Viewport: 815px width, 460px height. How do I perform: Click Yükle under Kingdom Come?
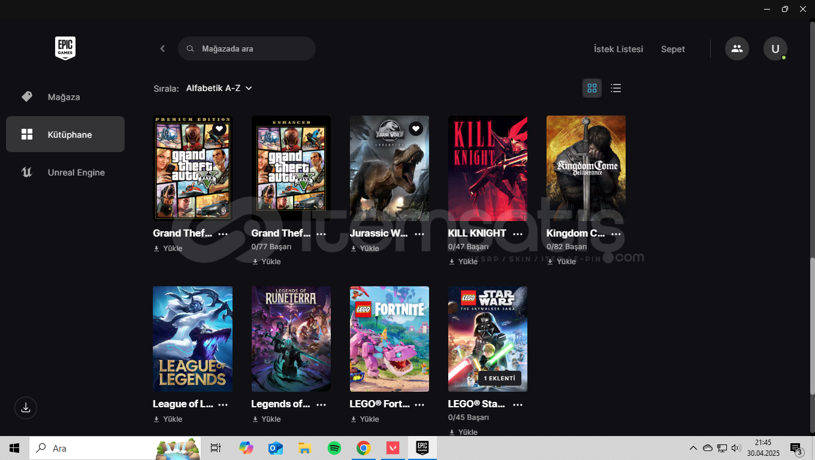point(561,262)
